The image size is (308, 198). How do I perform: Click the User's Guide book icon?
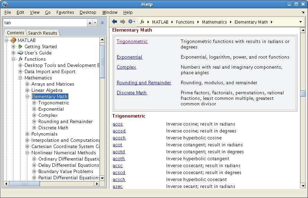[x=20, y=53]
